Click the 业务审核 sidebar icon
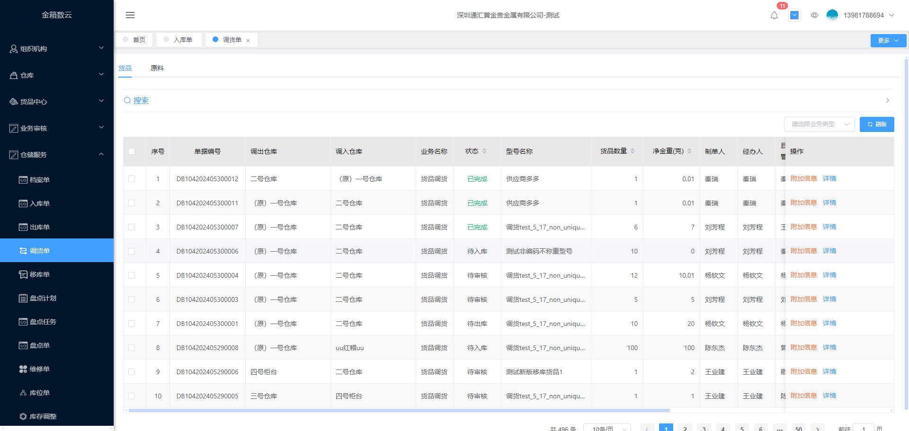Screen dimensions: 909x431 [14, 128]
